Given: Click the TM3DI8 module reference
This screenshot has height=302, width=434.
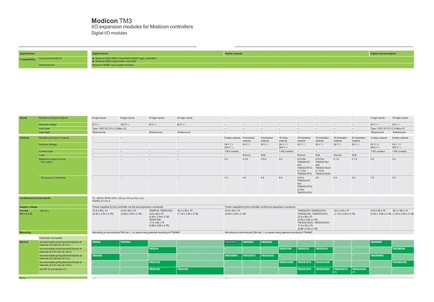Looking at the screenshot, I should click(x=96, y=242).
